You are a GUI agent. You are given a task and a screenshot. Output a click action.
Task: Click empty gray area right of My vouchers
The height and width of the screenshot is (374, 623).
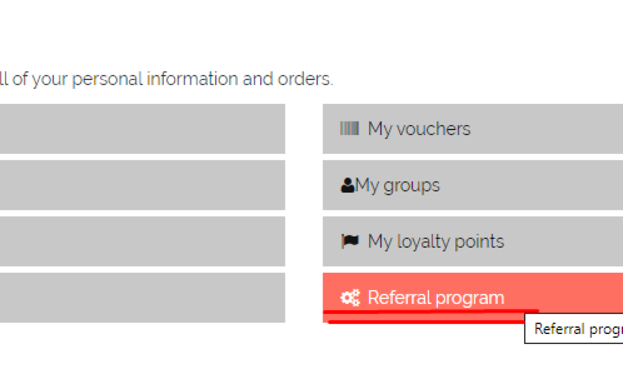[550, 128]
